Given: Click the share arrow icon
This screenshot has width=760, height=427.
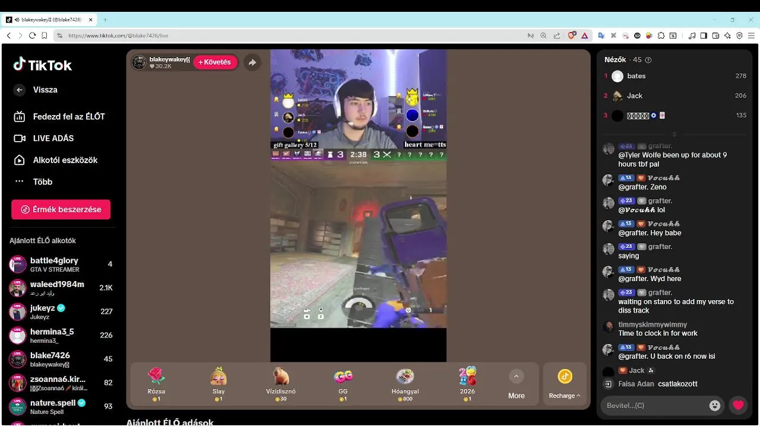Looking at the screenshot, I should coord(252,62).
